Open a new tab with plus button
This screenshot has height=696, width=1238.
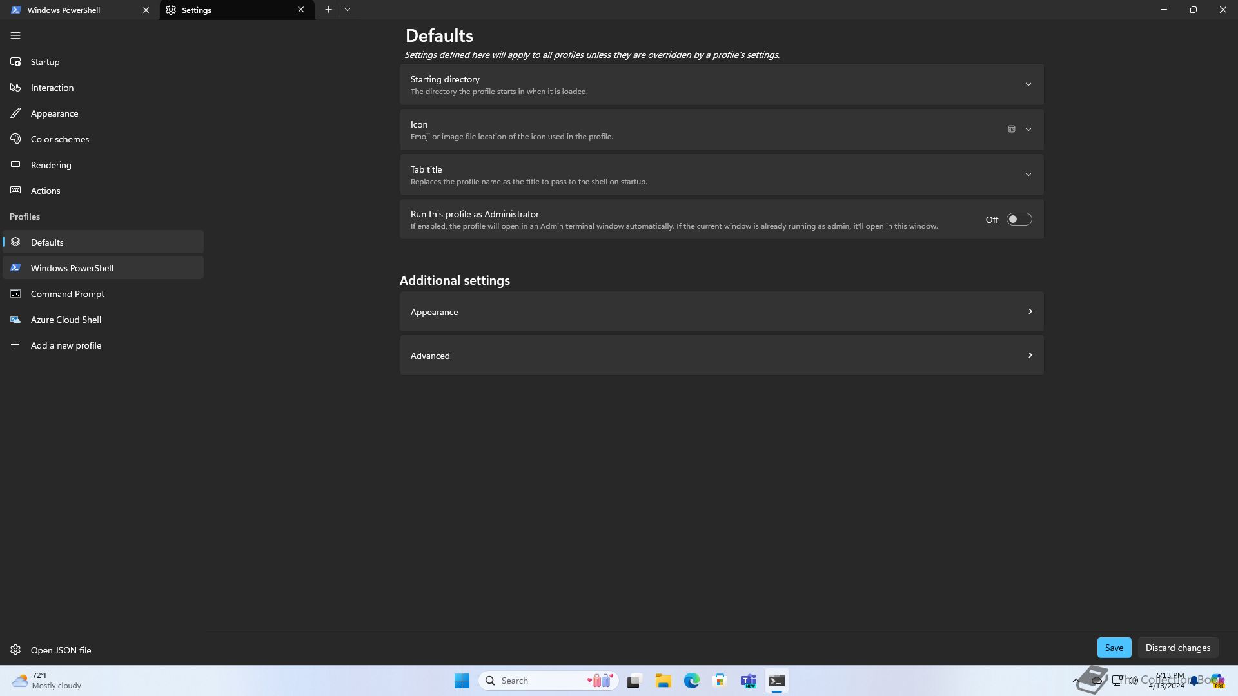[328, 10]
